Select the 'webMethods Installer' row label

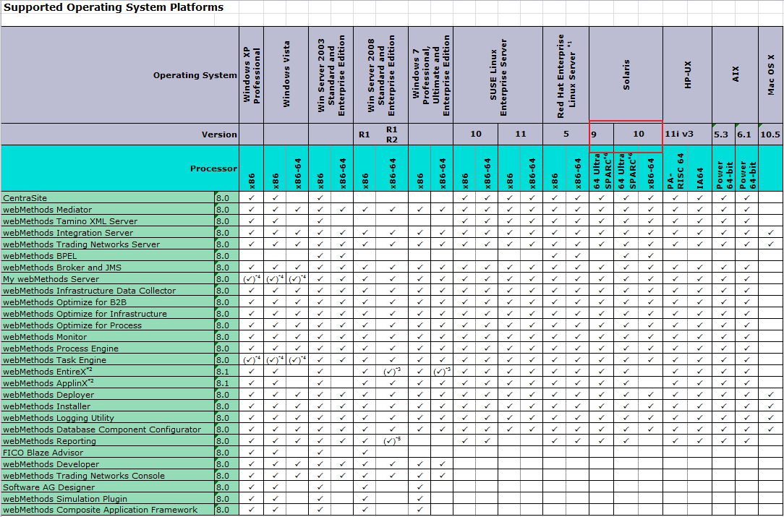[x=108, y=406]
